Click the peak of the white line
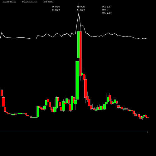 [79, 13]
